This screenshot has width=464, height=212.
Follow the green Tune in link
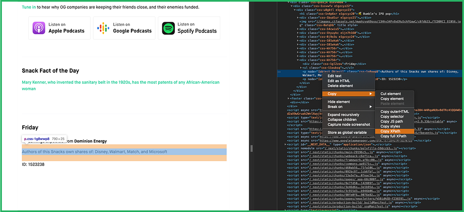pyautogui.click(x=29, y=6)
